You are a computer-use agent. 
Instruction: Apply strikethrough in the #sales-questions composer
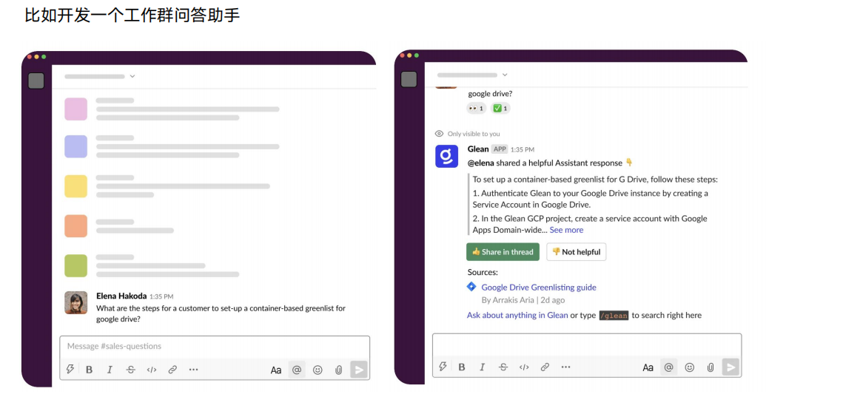(131, 370)
